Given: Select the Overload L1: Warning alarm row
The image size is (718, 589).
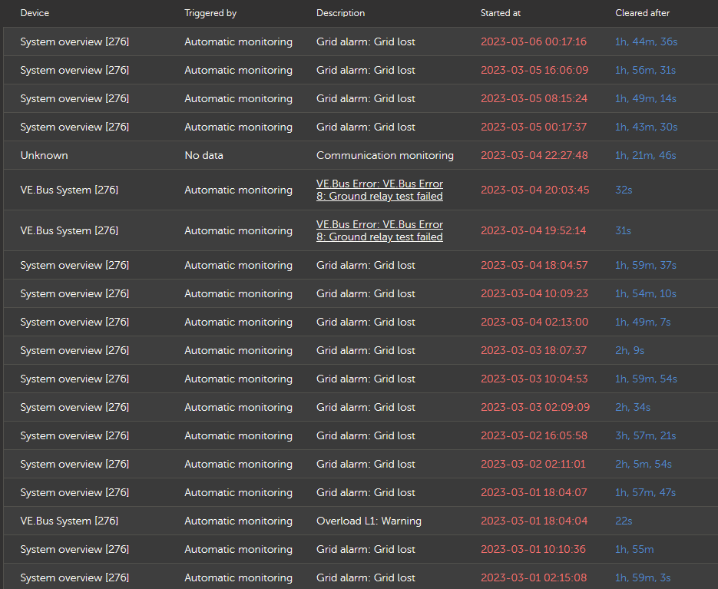Looking at the screenshot, I should 360,521.
